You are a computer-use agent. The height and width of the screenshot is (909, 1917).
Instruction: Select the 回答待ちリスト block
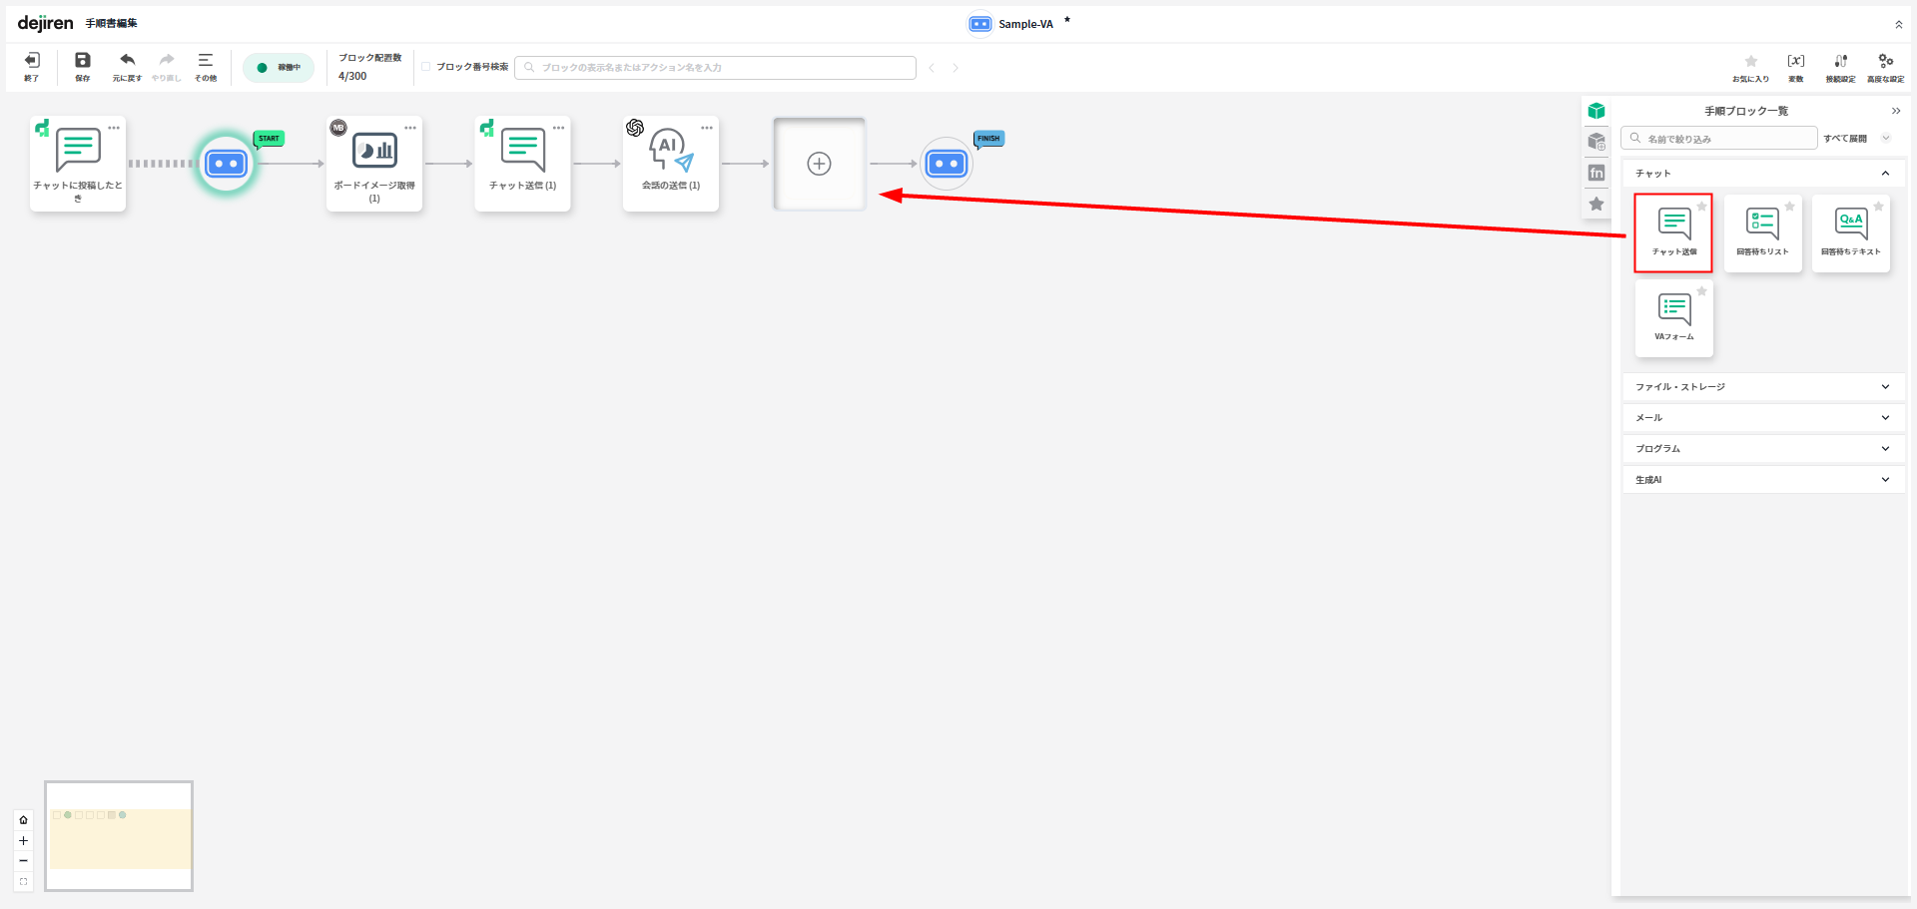pyautogui.click(x=1762, y=232)
